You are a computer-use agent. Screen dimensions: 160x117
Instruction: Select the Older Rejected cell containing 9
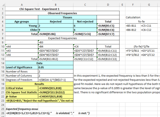coord(56,30)
